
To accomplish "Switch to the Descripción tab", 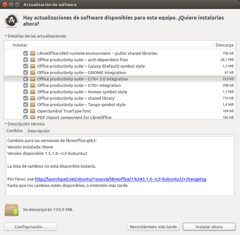I will 39,131.
